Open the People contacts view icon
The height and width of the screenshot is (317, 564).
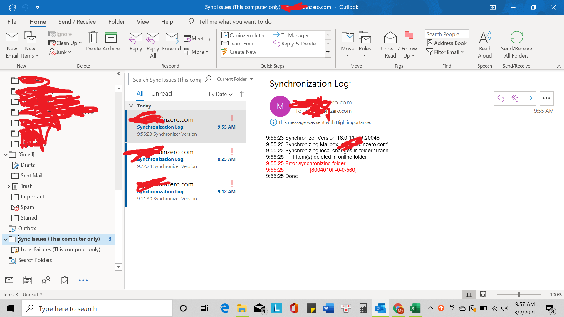tap(46, 280)
